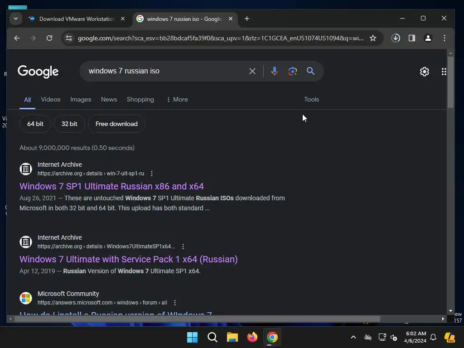This screenshot has width=464, height=348.
Task: Launch Firefox from taskbar
Action: pyautogui.click(x=252, y=337)
